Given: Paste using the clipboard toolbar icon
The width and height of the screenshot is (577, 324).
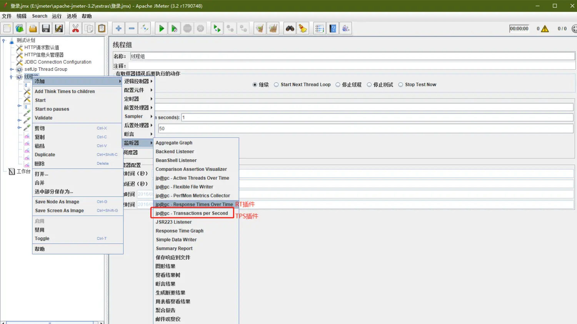Looking at the screenshot, I should [x=101, y=28].
